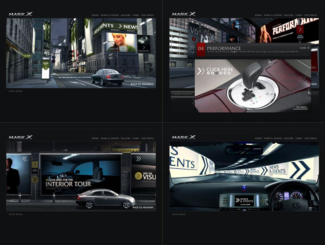325x245 pixels.
Task: Select the darkened third arrow dot under CLICK HERE
Action: (217, 73)
